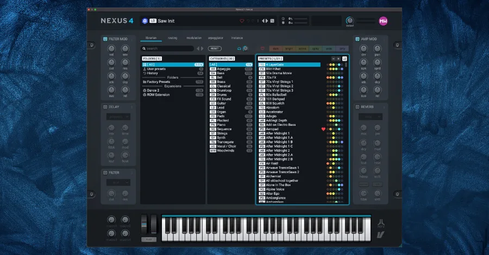Switch to the librarian tab
Viewport: 489px width, 255px height.
[x=151, y=38]
